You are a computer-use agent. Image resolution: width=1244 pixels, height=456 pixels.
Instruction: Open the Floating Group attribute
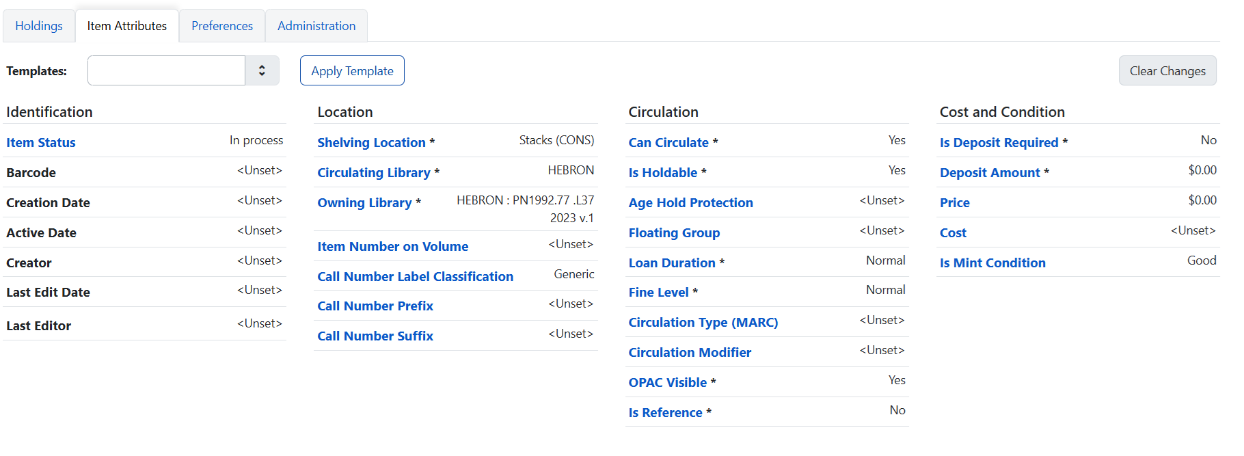click(673, 232)
